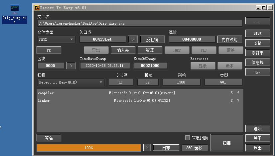This screenshot has height=156, width=275.
Task: Click the base address value 00400000
Action: coord(192,39)
